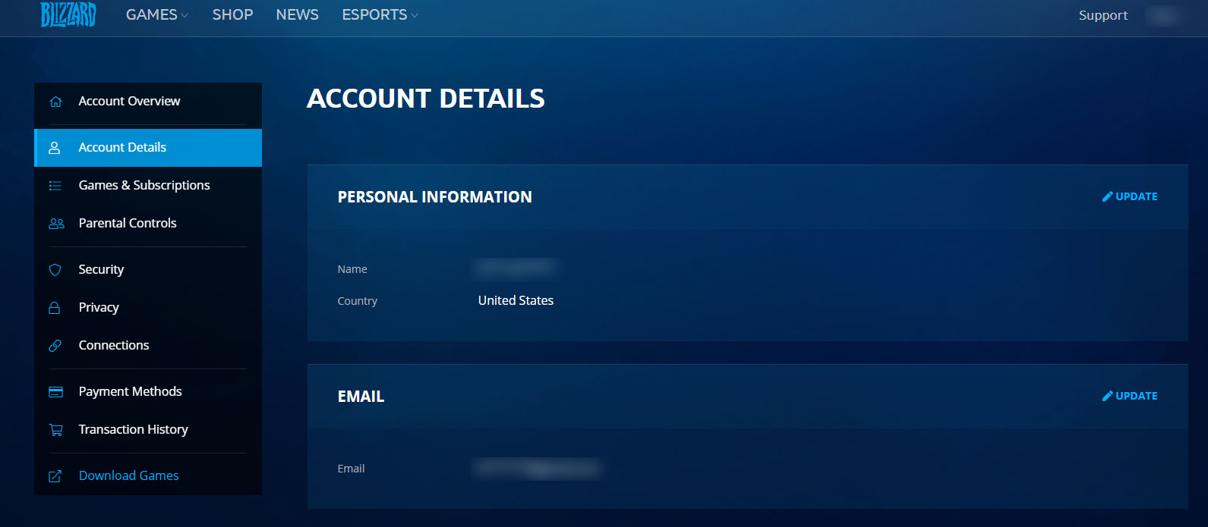
Task: Go to the NEWS section
Action: pos(297,15)
